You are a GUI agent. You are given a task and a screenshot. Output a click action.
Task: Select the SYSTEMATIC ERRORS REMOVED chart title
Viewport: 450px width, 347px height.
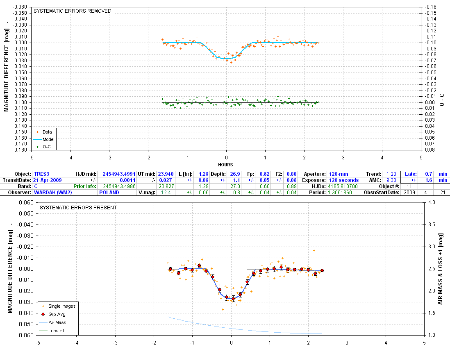click(x=72, y=11)
